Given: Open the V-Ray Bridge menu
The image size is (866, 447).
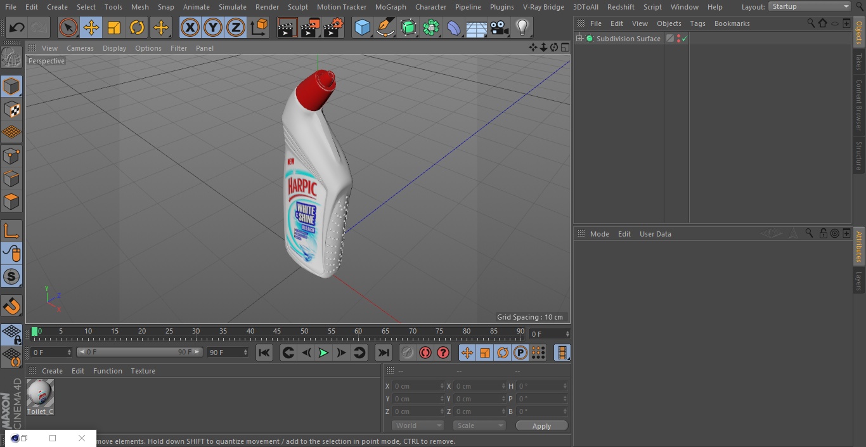Looking at the screenshot, I should tap(543, 7).
